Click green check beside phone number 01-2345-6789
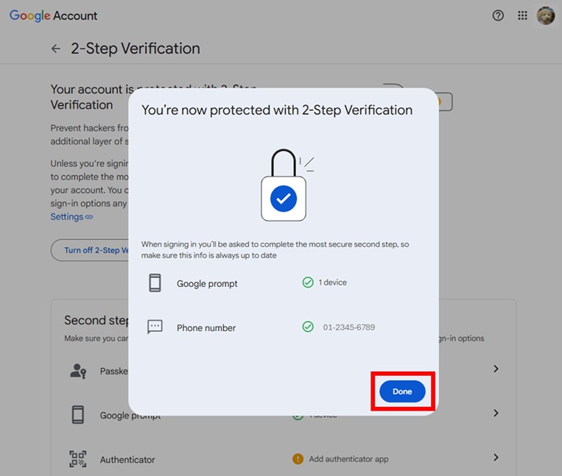Viewport: 562px width, 476px height. pos(308,327)
